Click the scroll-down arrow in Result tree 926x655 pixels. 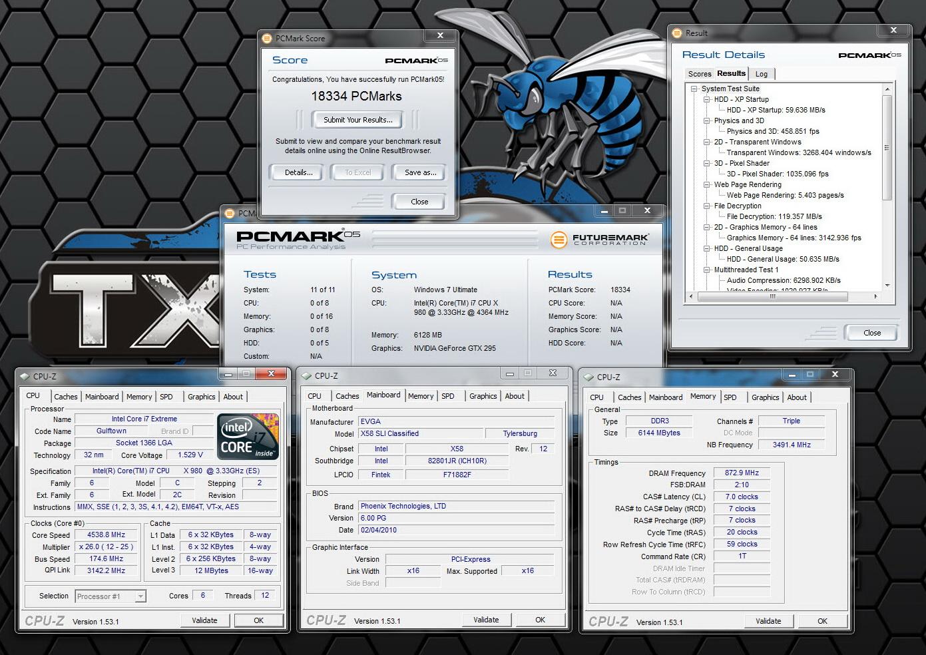pos(887,286)
